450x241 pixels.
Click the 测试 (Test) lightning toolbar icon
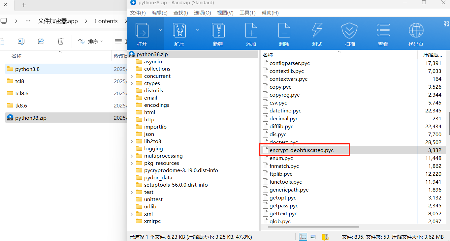coord(317,31)
